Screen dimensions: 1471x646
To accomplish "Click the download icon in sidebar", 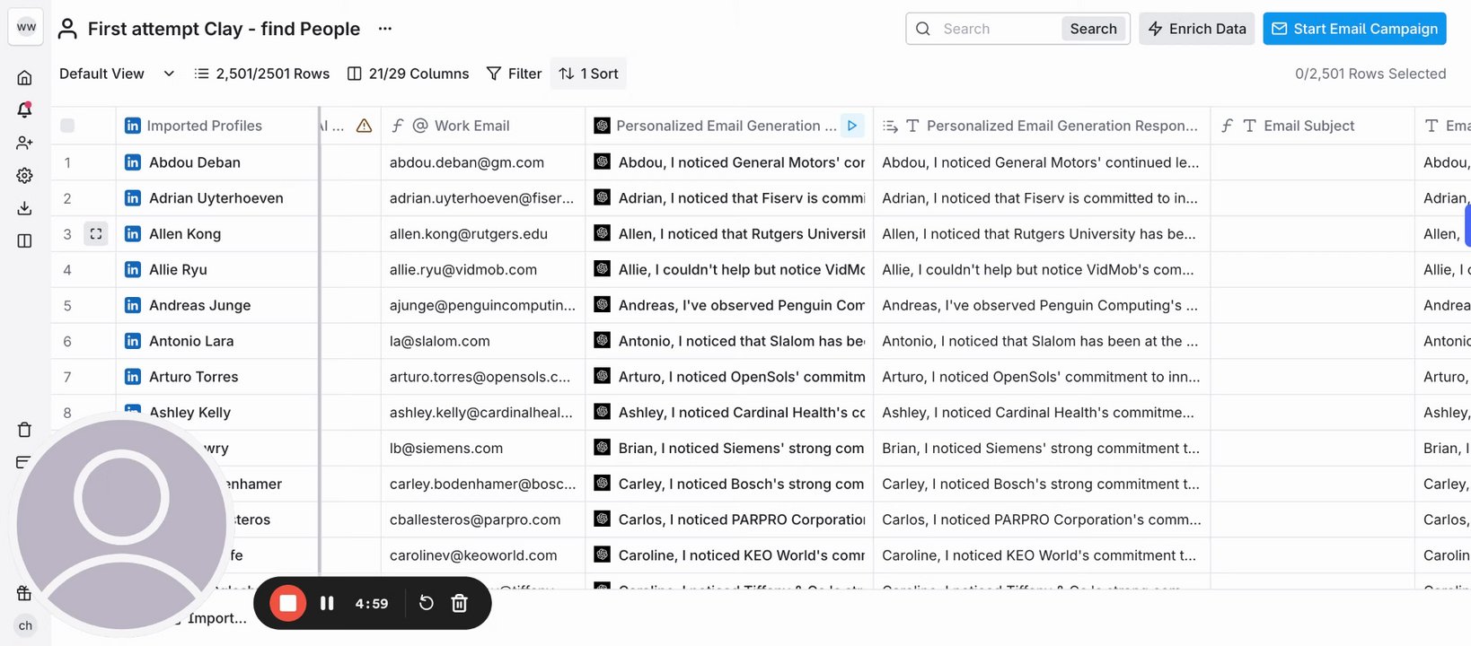I will (x=25, y=208).
